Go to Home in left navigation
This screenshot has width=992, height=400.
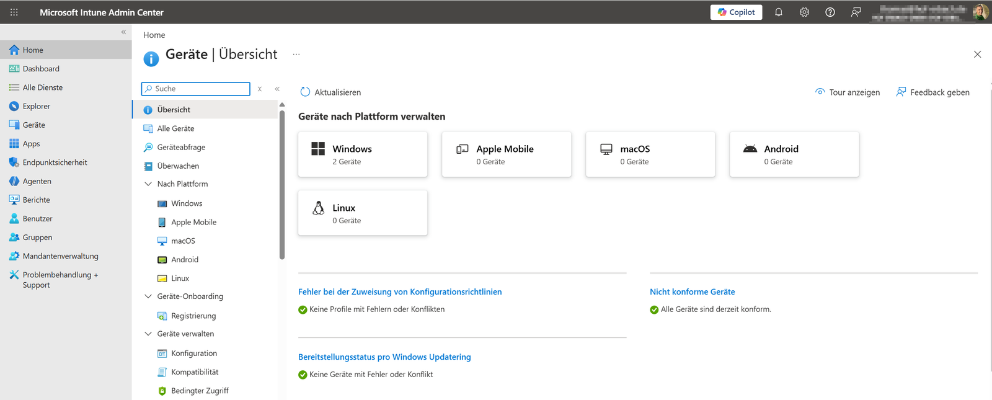click(x=66, y=50)
